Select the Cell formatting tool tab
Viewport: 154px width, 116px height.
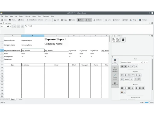(x=115, y=62)
